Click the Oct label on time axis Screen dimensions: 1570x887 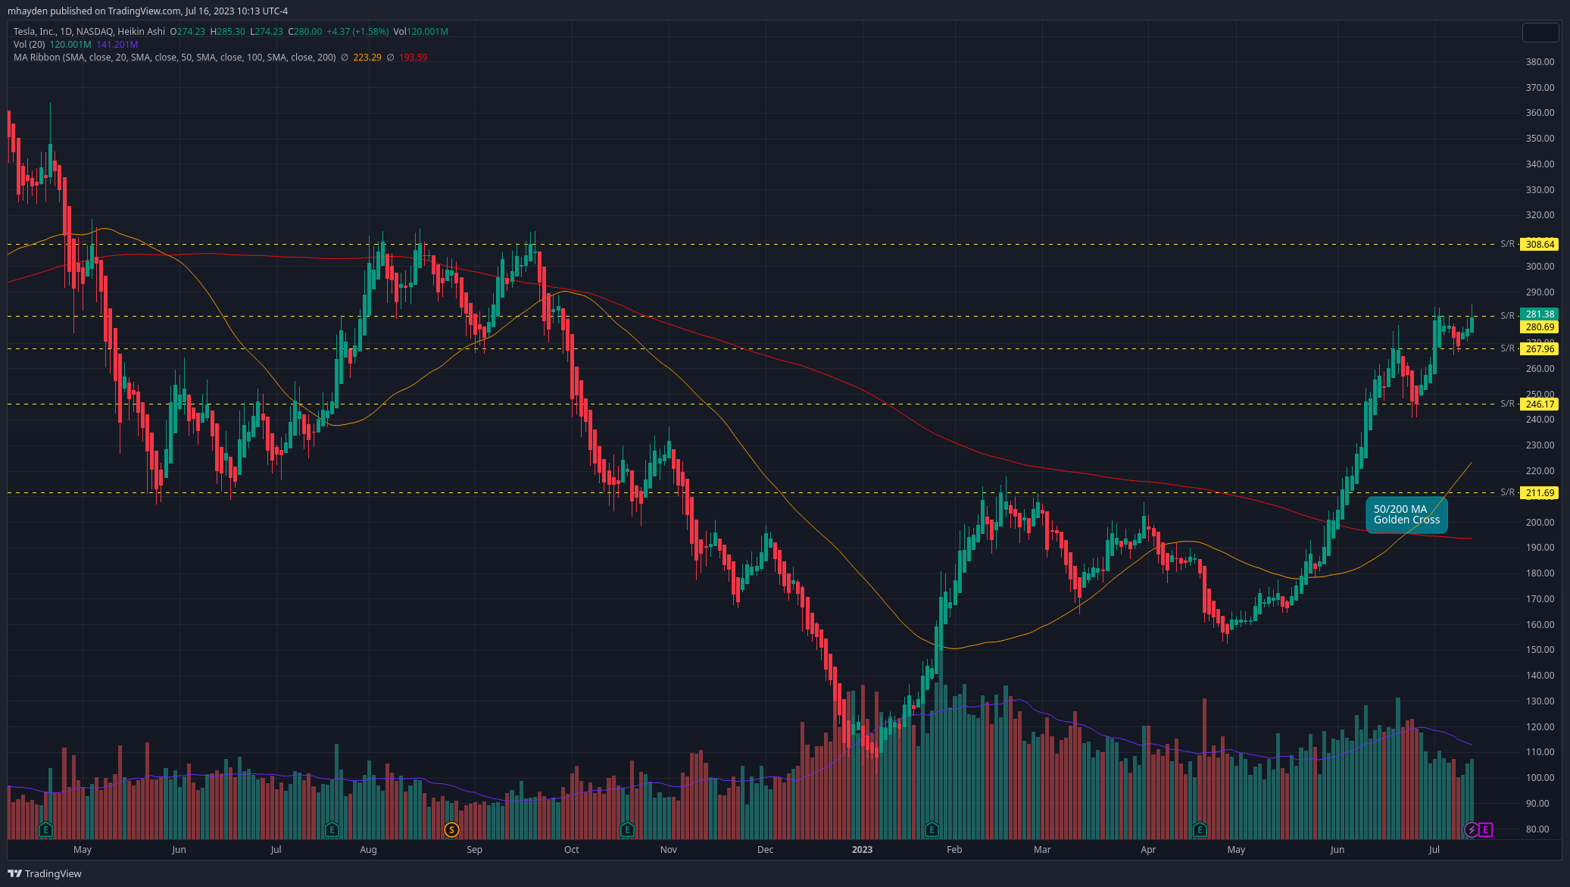572,849
